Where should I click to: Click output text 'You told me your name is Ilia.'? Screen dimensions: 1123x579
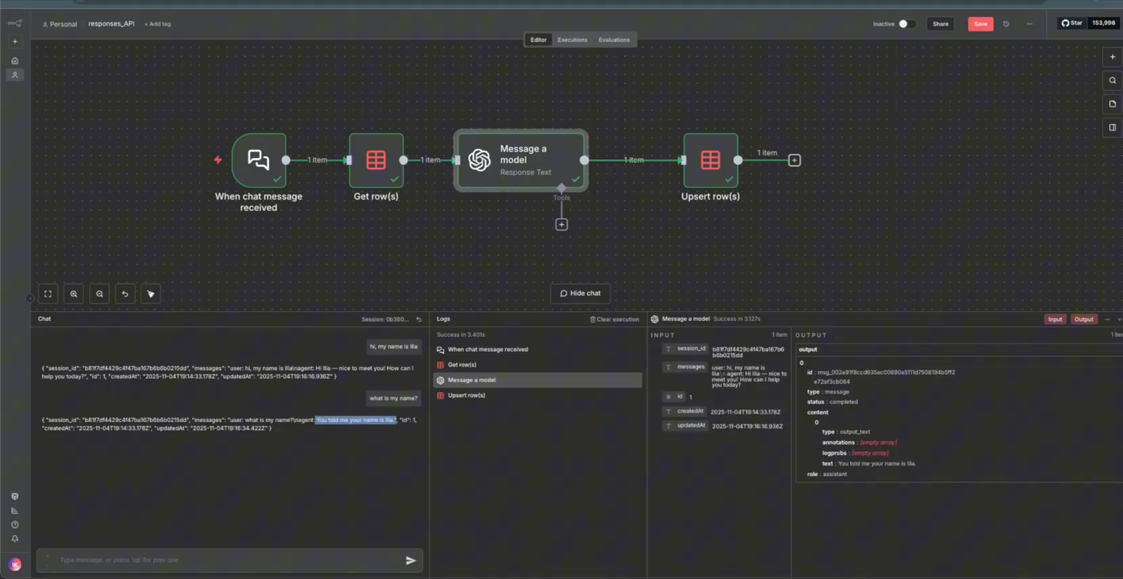tap(877, 463)
